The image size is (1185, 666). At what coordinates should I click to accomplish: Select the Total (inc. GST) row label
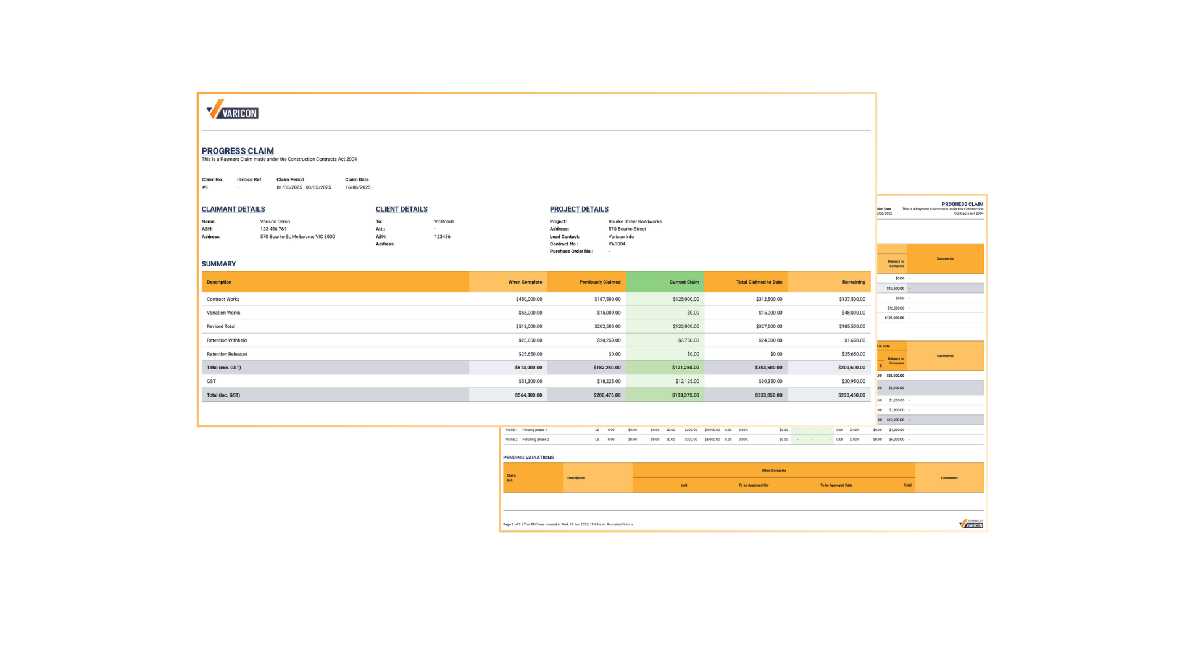[223, 395]
